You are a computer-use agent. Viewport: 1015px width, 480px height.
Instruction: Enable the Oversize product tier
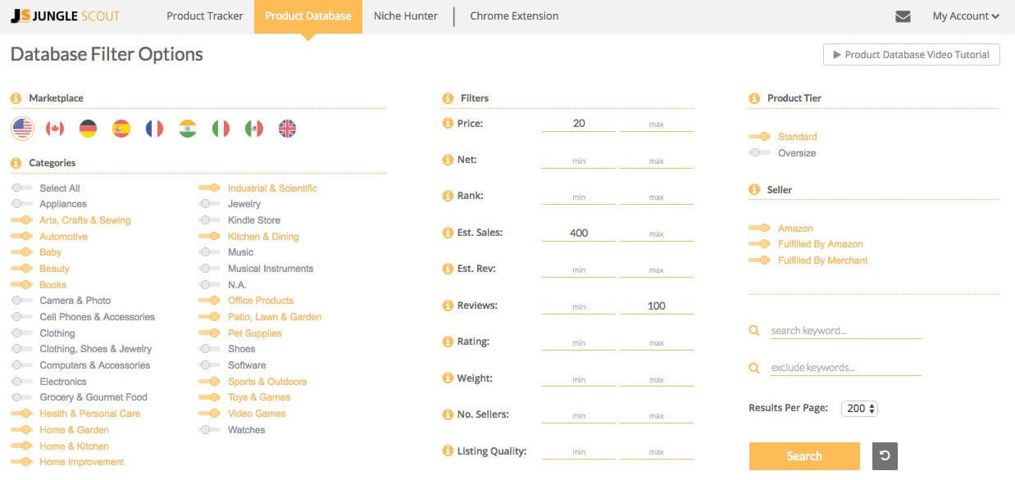pos(758,152)
